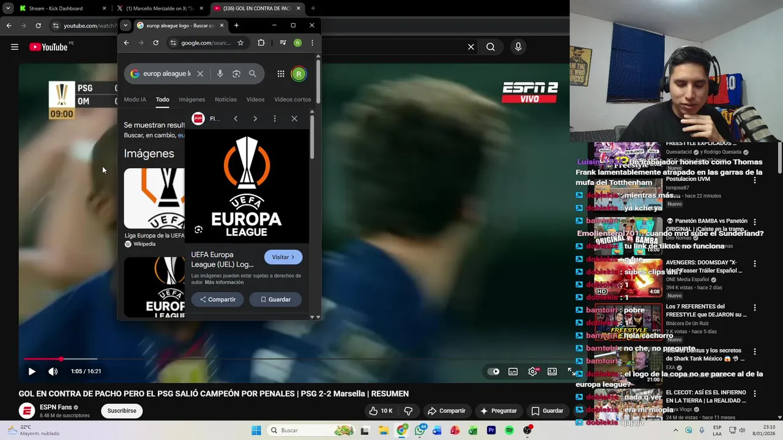This screenshot has width=783, height=440.
Task: Save the video with Guardar button
Action: (547, 411)
